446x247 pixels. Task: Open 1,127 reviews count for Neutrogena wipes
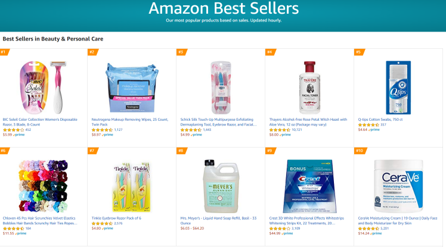tap(118, 129)
